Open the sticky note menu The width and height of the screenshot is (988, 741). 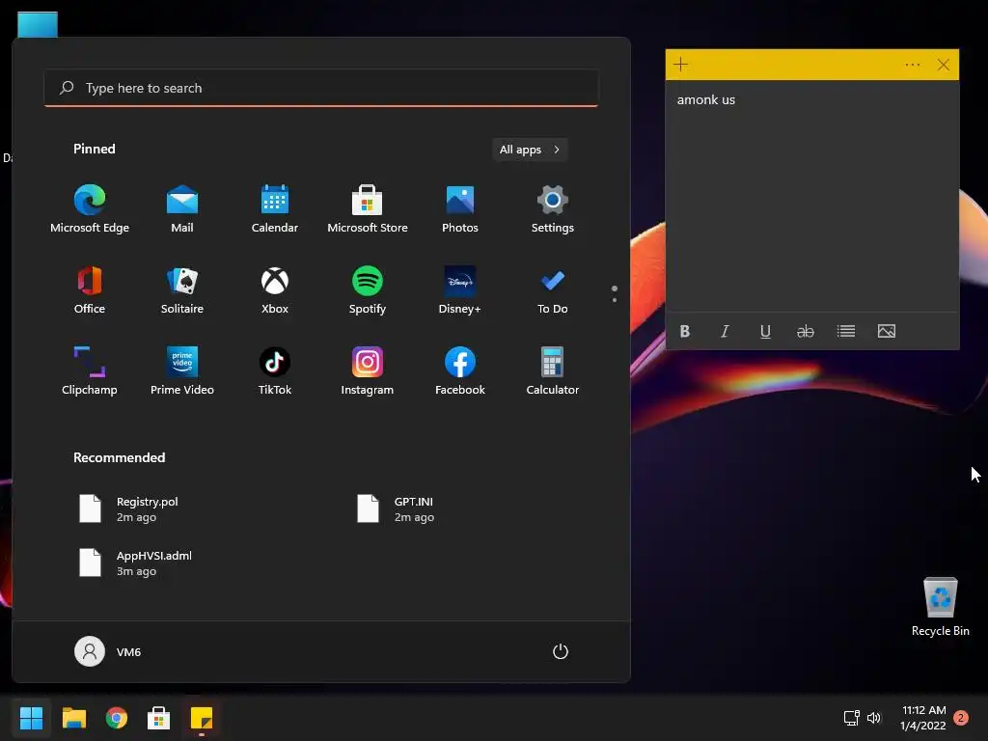(x=913, y=65)
